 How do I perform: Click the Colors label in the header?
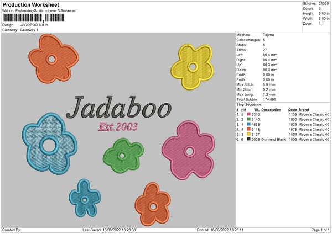point(308,9)
